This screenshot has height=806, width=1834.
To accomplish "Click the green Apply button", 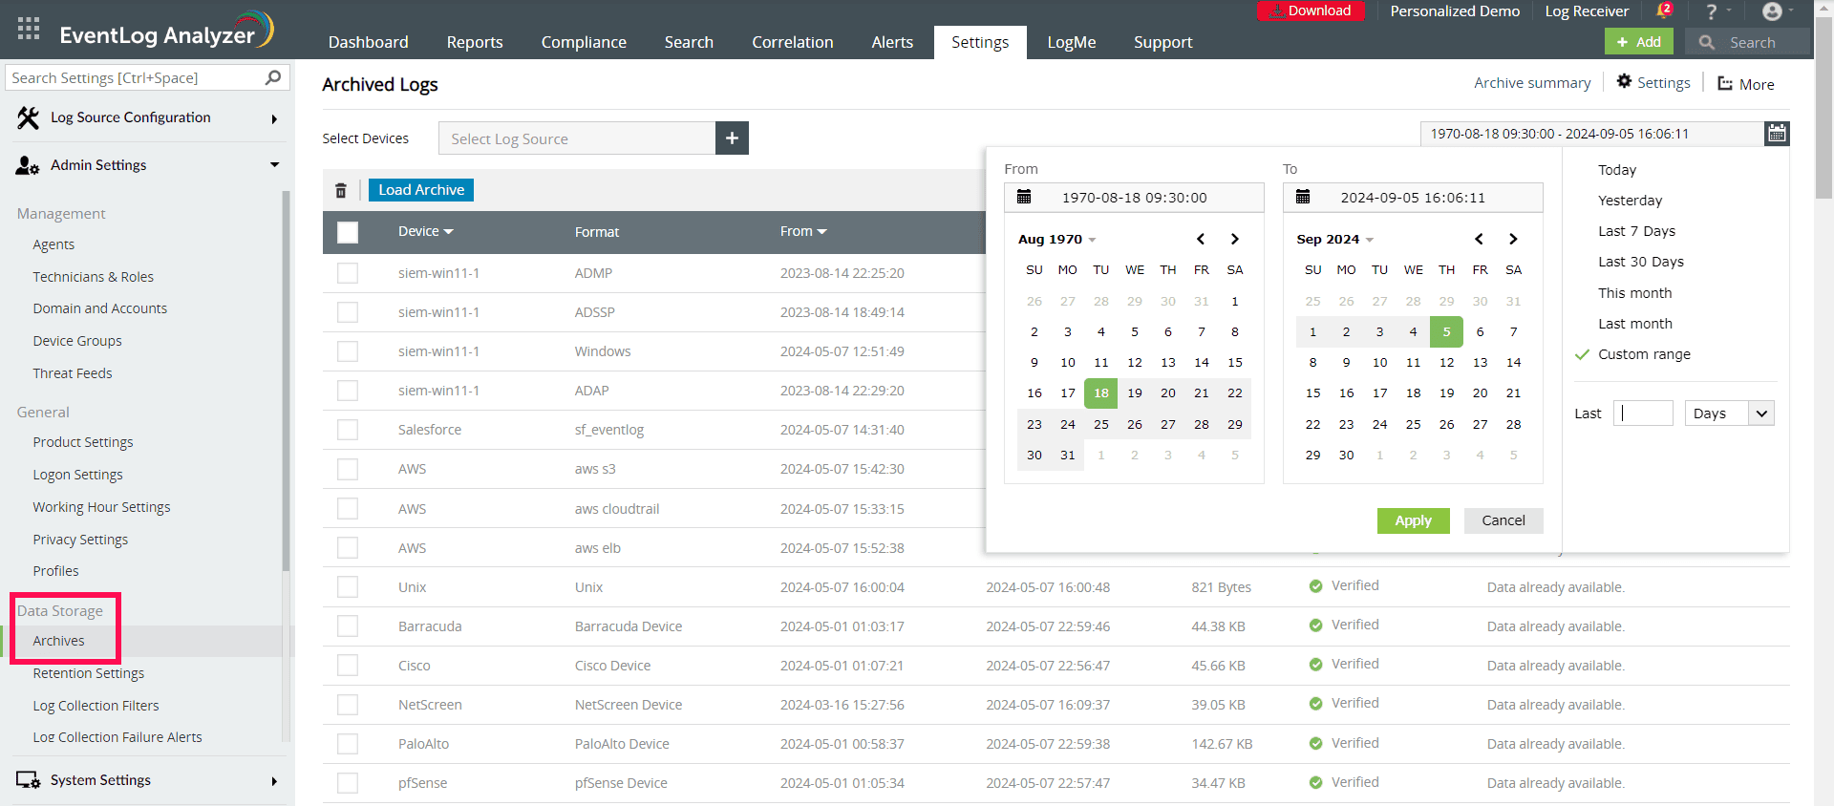I will (x=1413, y=520).
